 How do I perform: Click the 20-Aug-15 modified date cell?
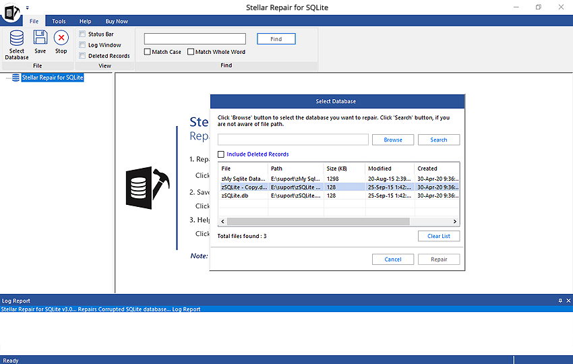(389, 179)
